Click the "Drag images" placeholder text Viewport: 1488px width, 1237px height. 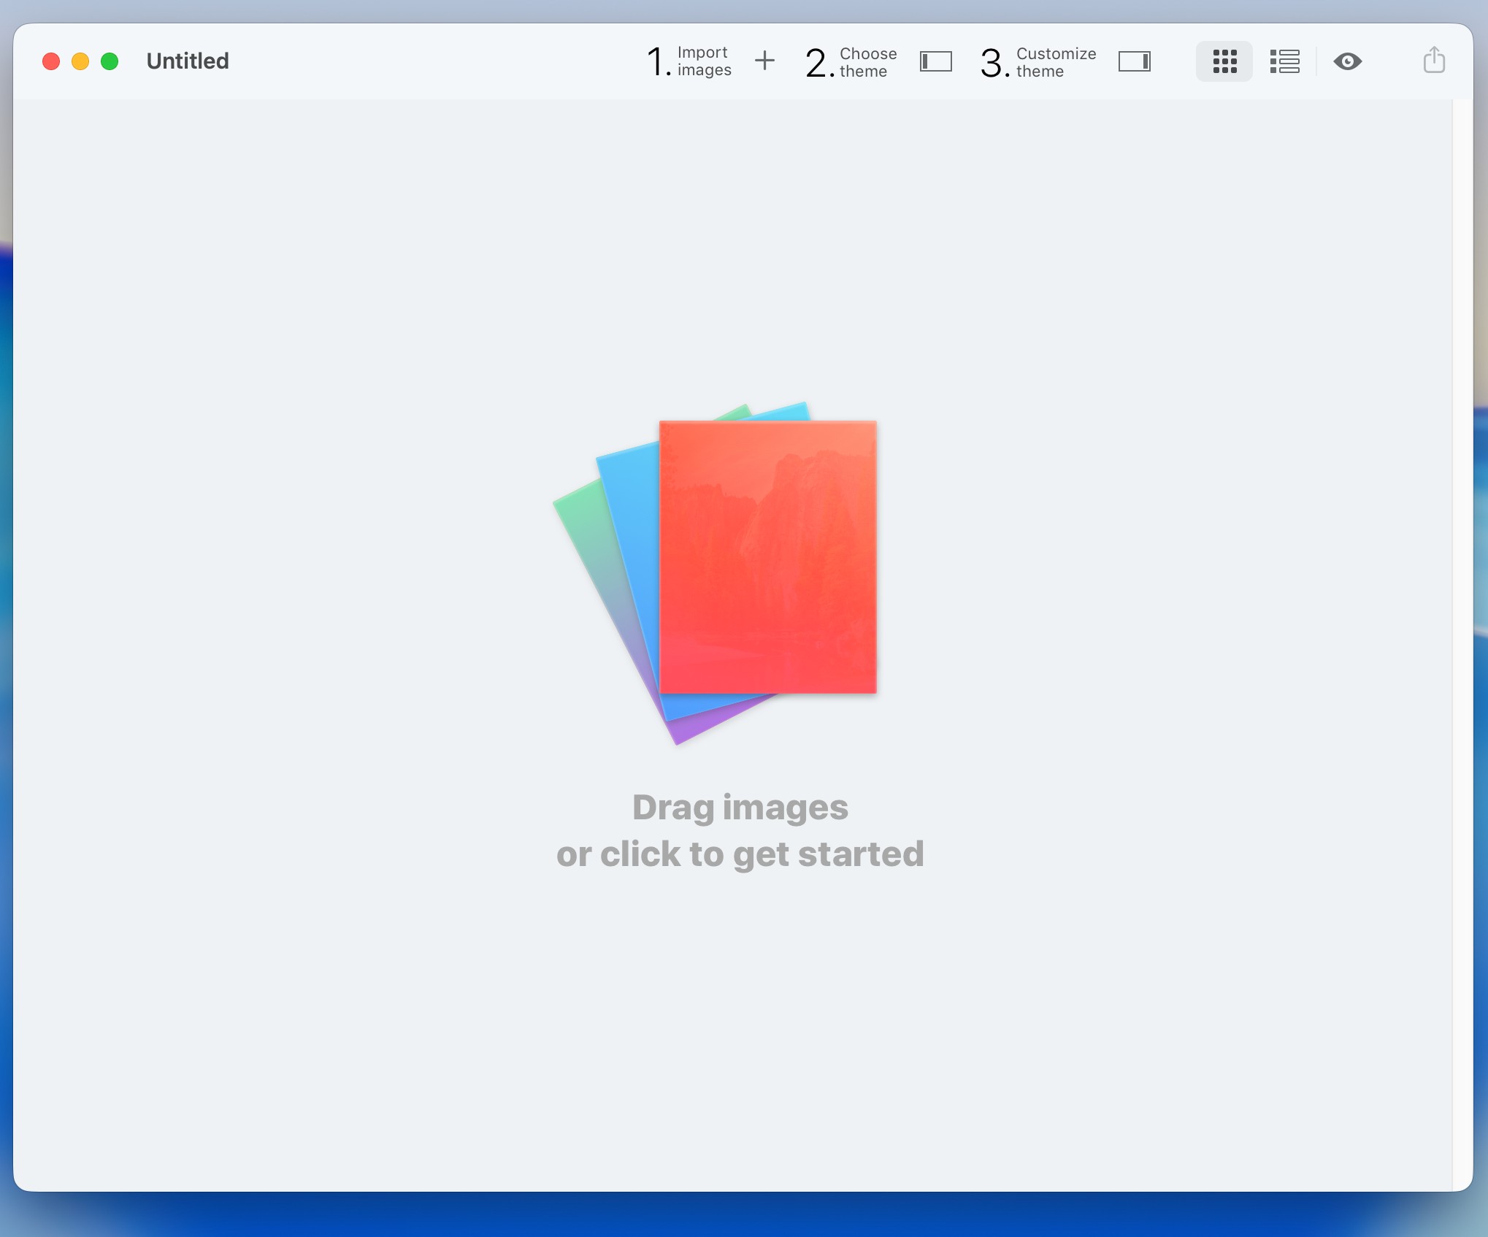(x=740, y=808)
